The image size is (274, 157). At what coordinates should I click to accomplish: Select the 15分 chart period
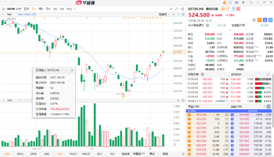(x=69, y=9)
